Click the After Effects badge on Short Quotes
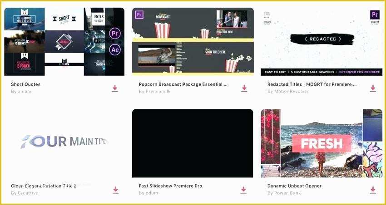Image resolution: width=386 pixels, height=205 pixels. pos(115,50)
